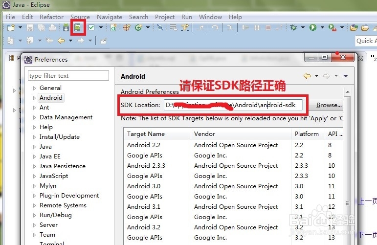377x245 pixels.
Task: Click the Last Edit Location icon
Action: click(49, 41)
